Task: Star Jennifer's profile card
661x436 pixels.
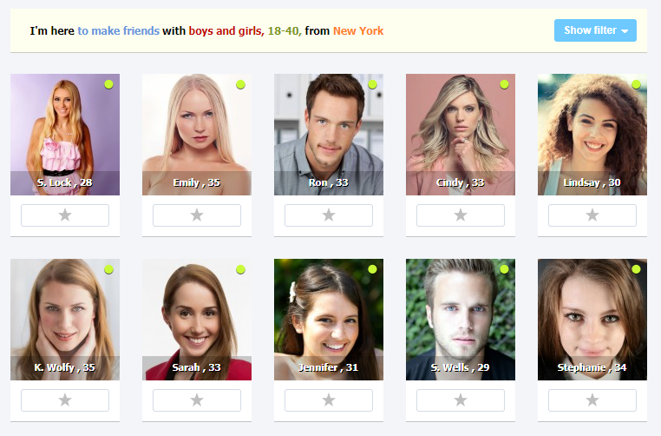Action: [x=329, y=400]
